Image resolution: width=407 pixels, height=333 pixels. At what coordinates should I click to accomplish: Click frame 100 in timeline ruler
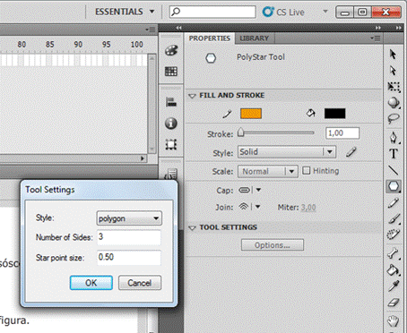coord(136,45)
